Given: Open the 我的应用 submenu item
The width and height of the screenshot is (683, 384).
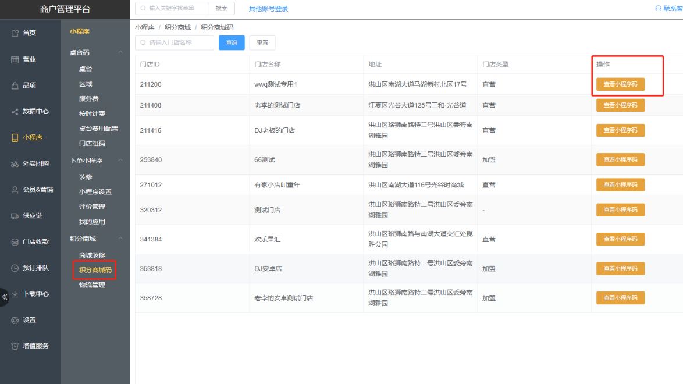Looking at the screenshot, I should click(x=92, y=222).
